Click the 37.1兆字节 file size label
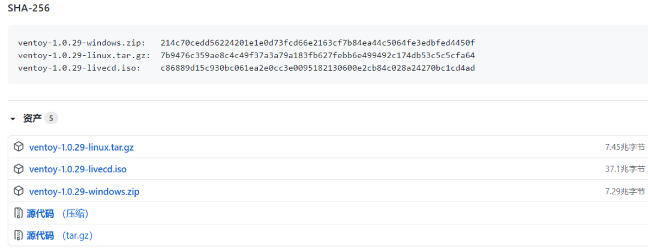The image size is (648, 249). [x=625, y=169]
